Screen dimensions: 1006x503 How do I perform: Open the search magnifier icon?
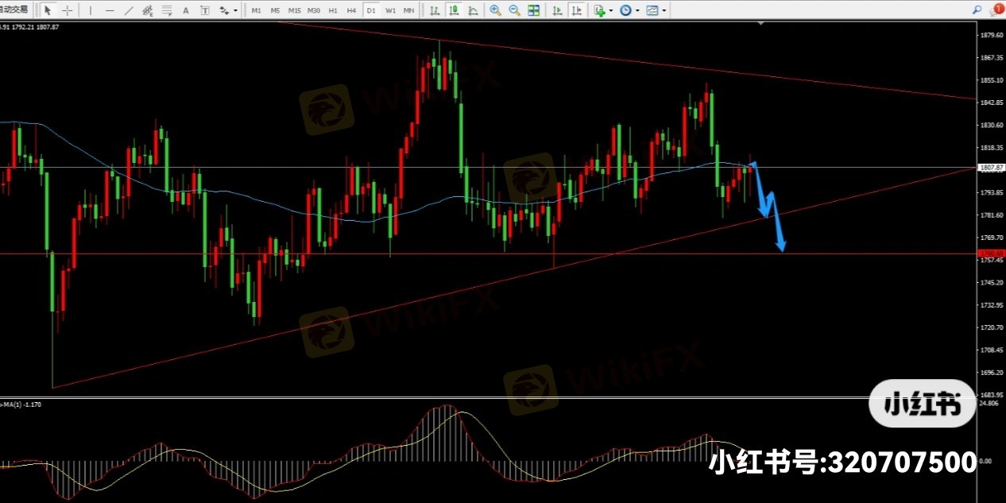click(x=977, y=10)
